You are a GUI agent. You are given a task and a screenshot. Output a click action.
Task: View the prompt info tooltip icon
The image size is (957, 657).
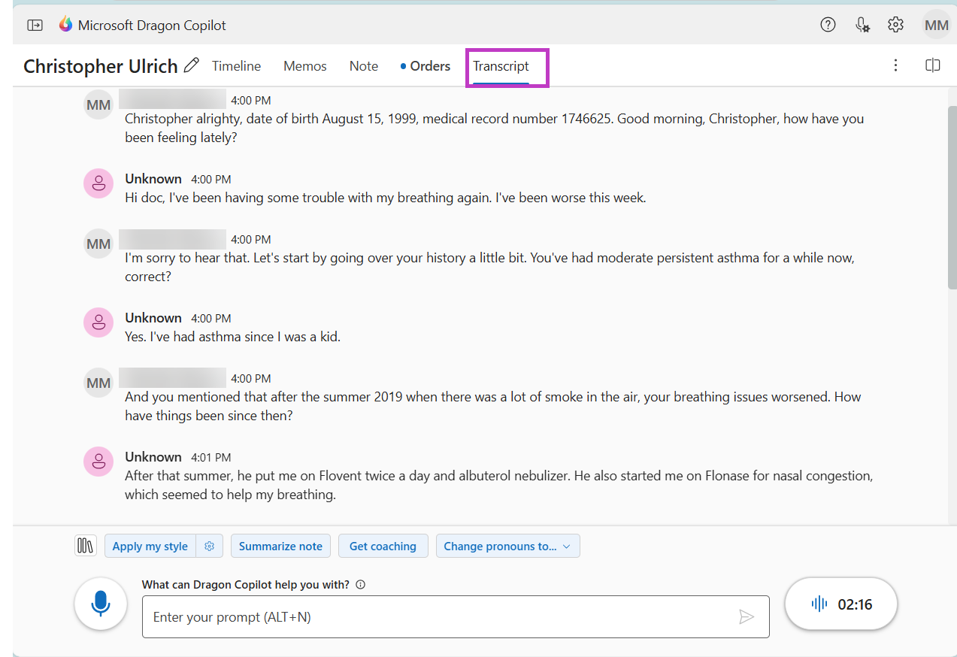pyautogui.click(x=360, y=584)
